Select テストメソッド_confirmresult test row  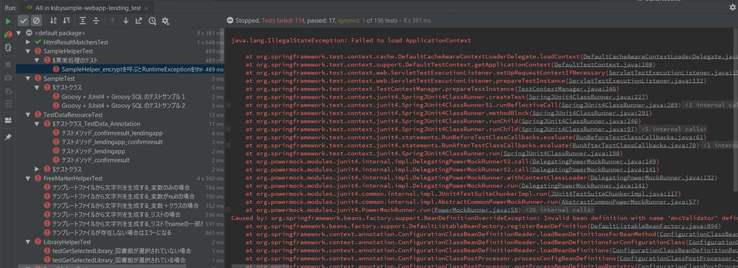[x=120, y=160]
